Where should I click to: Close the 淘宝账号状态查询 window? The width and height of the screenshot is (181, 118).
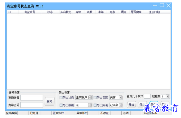click(169, 6)
